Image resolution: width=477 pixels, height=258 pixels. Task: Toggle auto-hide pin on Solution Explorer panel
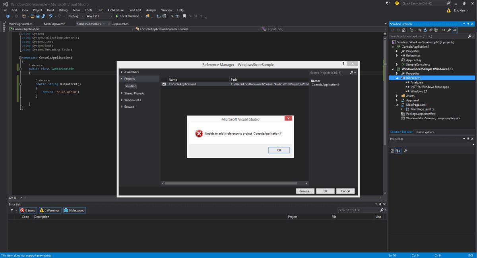pyautogui.click(x=467, y=24)
